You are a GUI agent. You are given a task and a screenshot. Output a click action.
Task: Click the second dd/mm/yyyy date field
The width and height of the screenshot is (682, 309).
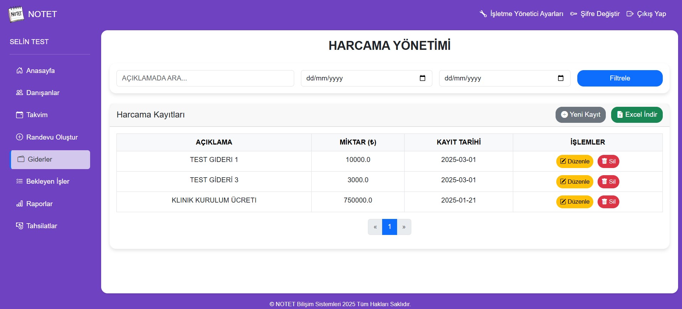[505, 78]
